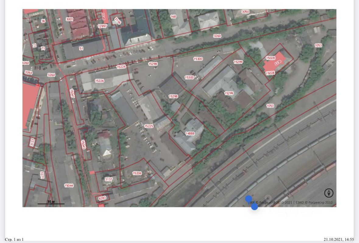The height and width of the screenshot is (243, 359).
Task: Click parcel label 15044
Action: pos(69,185)
